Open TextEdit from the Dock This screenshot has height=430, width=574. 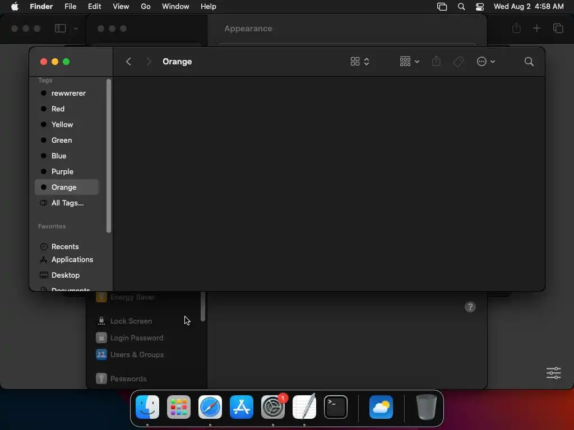click(304, 407)
